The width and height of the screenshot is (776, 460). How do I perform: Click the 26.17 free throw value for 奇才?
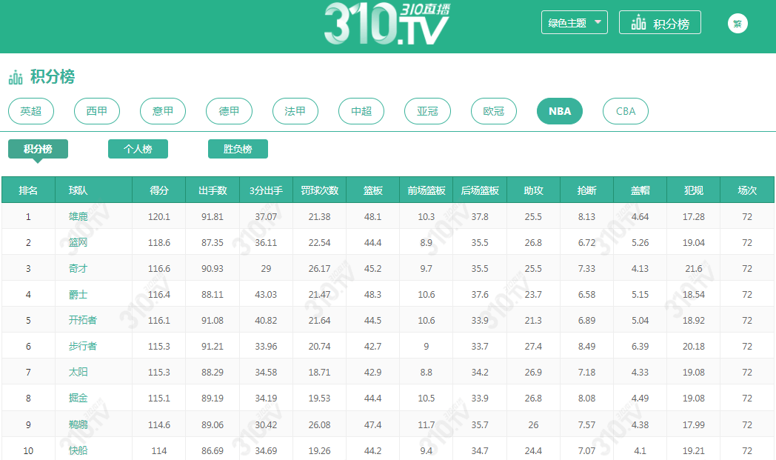tap(319, 268)
